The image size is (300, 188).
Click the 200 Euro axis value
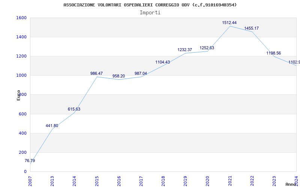point(23,152)
